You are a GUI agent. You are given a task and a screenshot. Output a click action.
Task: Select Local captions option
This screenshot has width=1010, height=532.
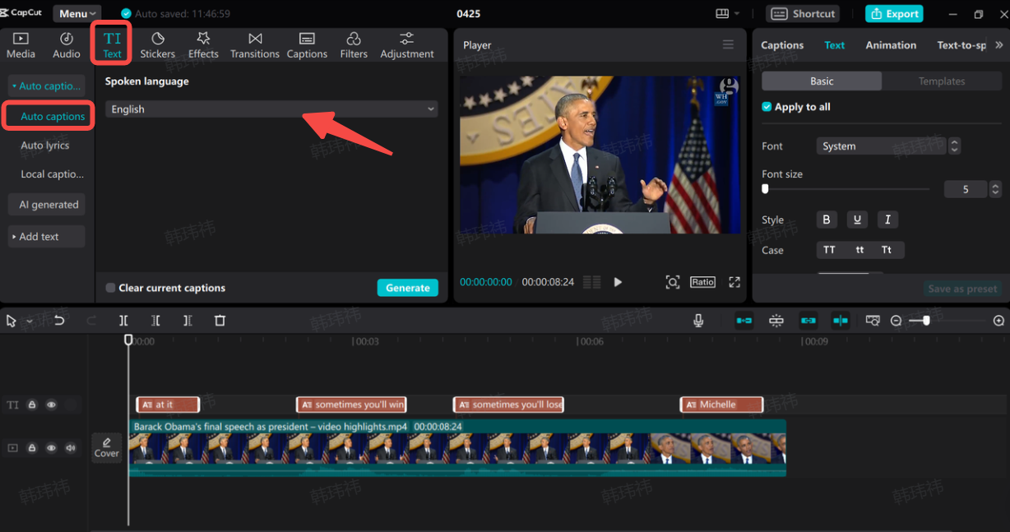[52, 174]
